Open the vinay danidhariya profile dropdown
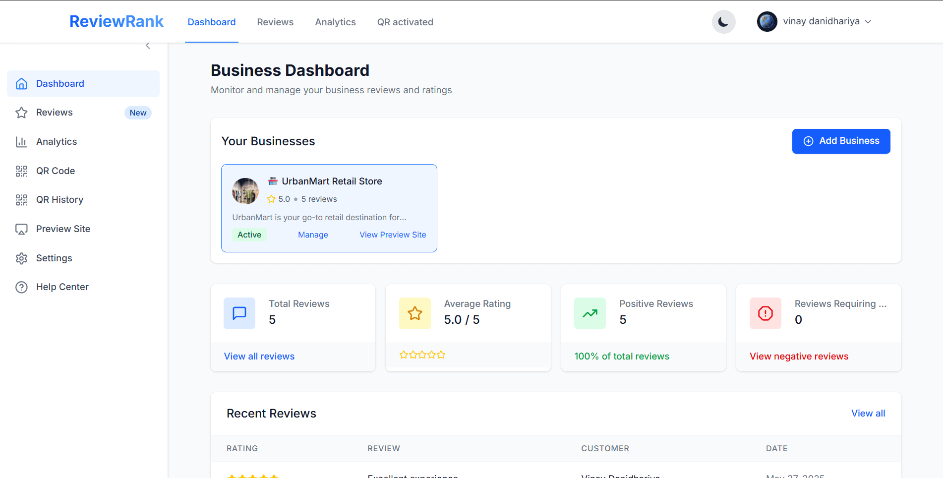This screenshot has height=478, width=943. [816, 21]
